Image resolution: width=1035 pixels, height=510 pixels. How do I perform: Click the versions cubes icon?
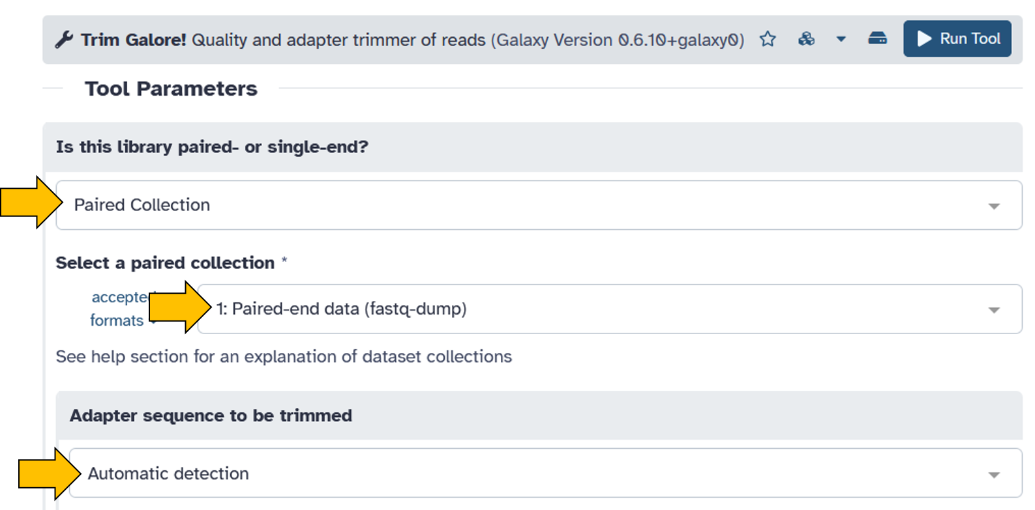(x=806, y=39)
